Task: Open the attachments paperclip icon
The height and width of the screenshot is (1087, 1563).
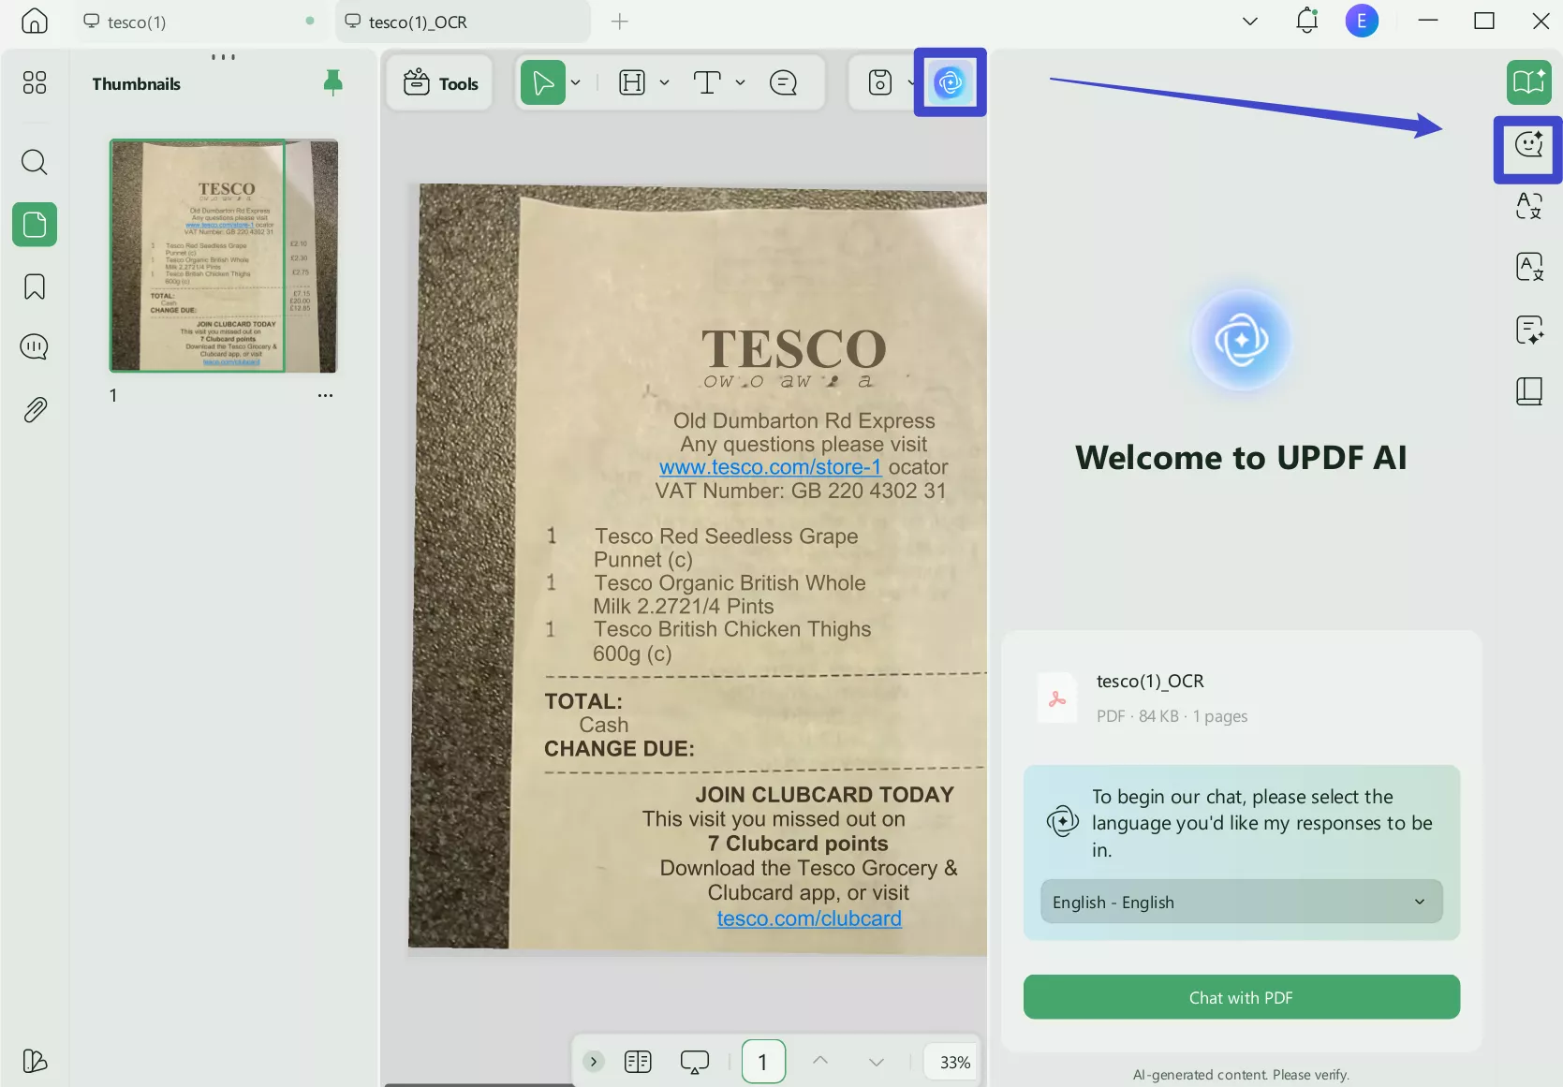Action: (x=35, y=409)
